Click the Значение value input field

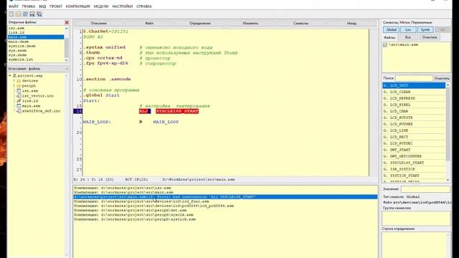click(425, 189)
